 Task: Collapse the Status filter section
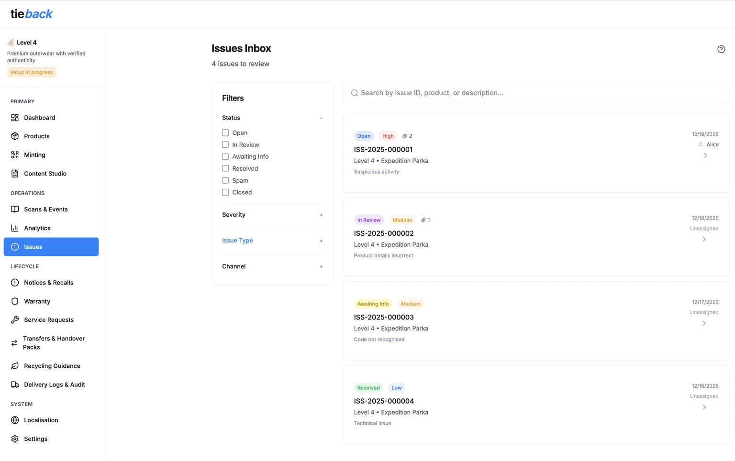click(x=321, y=118)
